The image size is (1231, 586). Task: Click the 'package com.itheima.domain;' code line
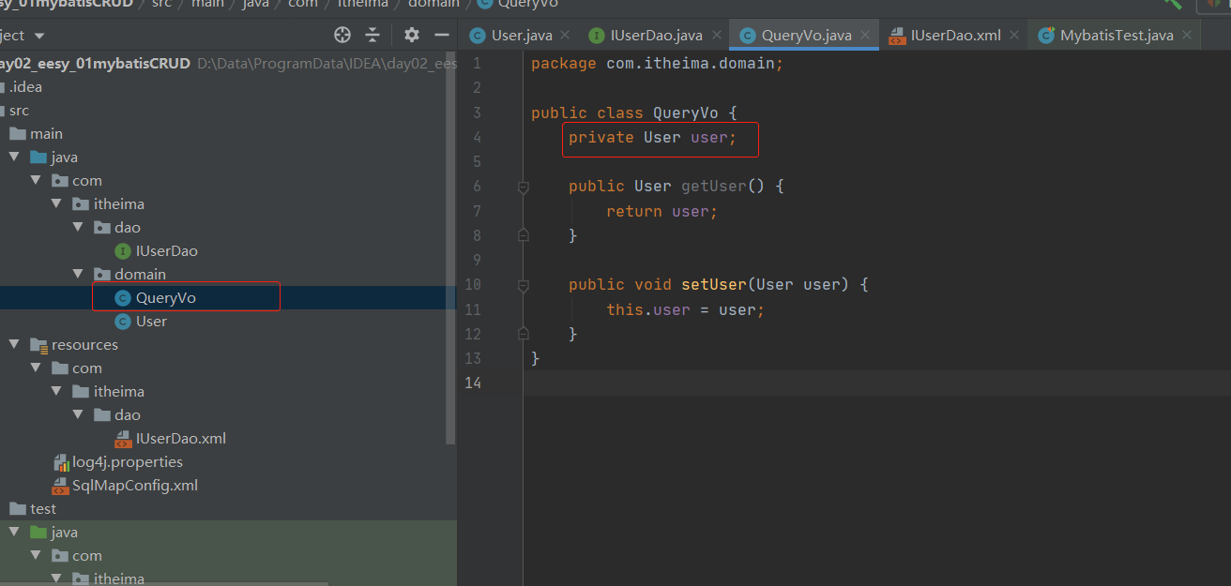pos(657,64)
